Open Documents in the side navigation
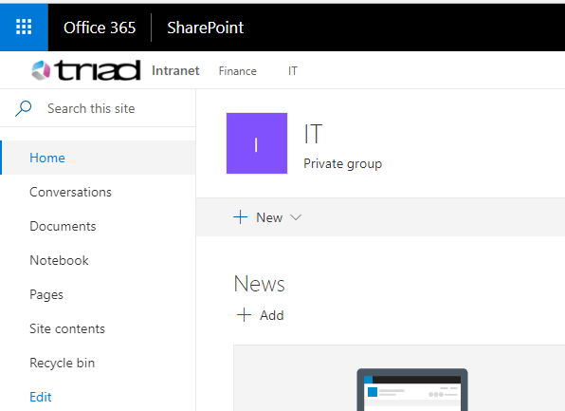The height and width of the screenshot is (411, 565). (63, 226)
